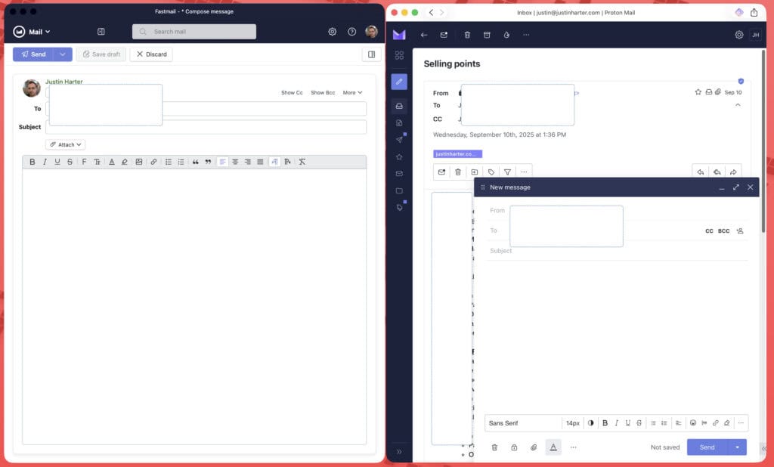
Task: Click Show Cc in Fastmail compose
Action: point(292,93)
